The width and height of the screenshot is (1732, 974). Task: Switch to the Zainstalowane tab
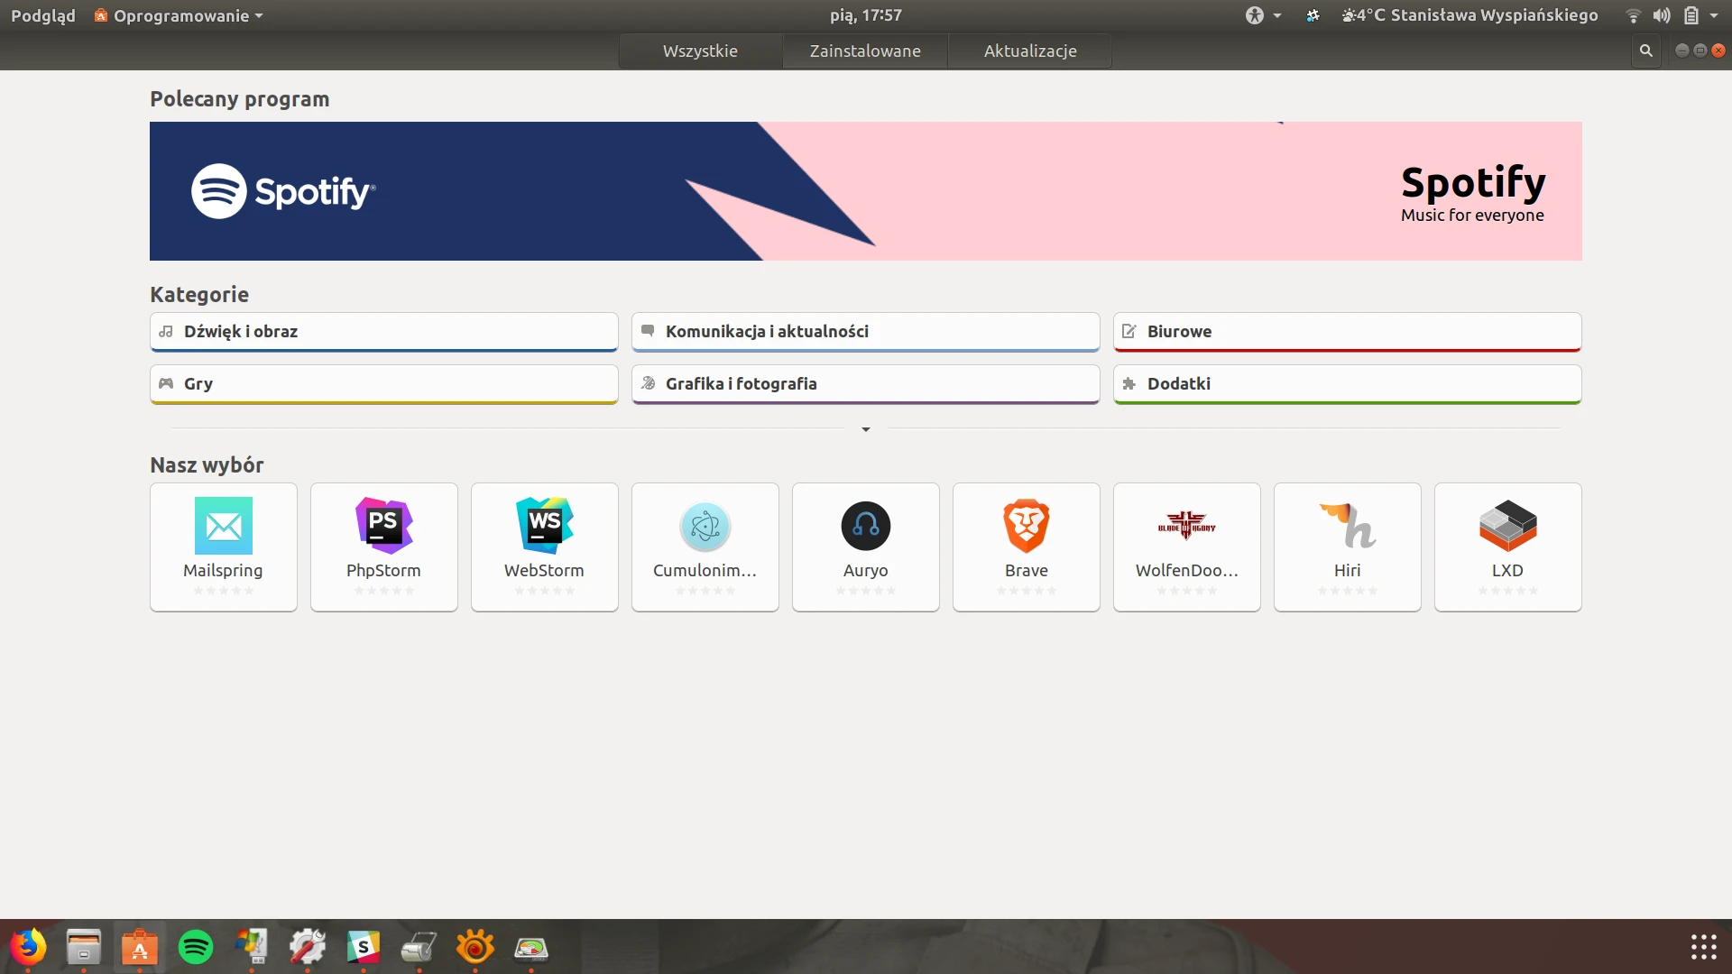(x=865, y=51)
